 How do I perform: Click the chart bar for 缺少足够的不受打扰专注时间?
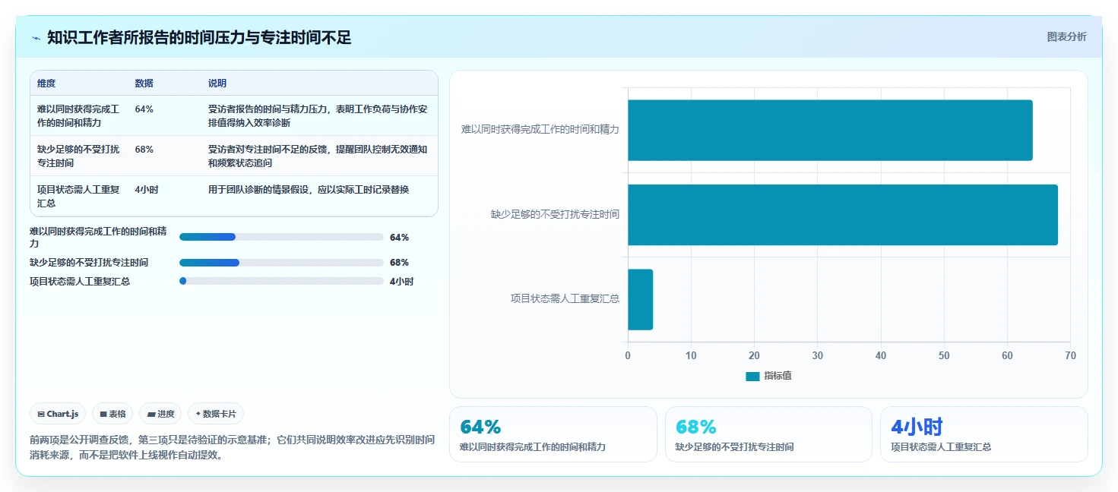(x=843, y=215)
